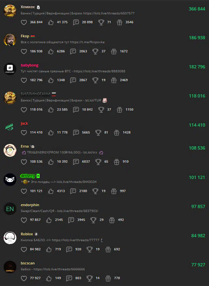Click the gift icon in Erna's row
The width and height of the screenshot is (209, 286).
point(116,162)
